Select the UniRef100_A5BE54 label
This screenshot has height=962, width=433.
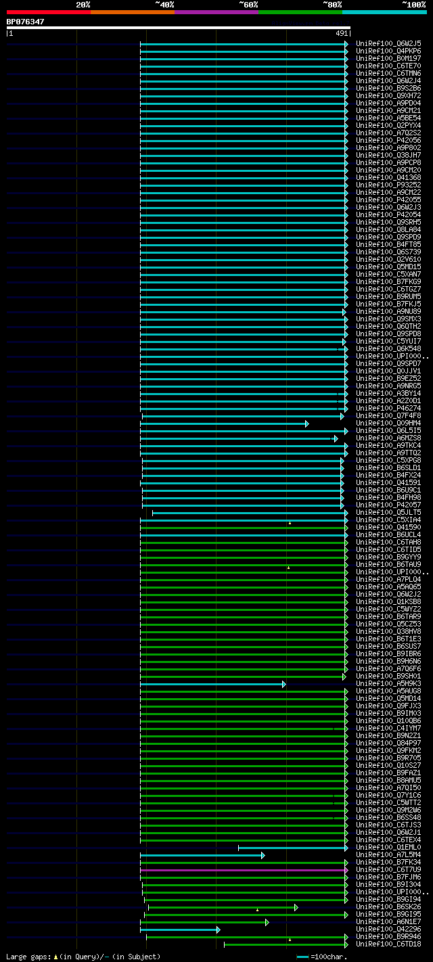click(388, 118)
